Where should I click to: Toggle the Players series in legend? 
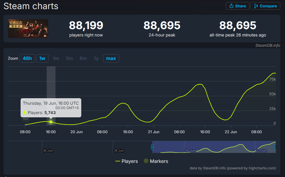pyautogui.click(x=127, y=161)
